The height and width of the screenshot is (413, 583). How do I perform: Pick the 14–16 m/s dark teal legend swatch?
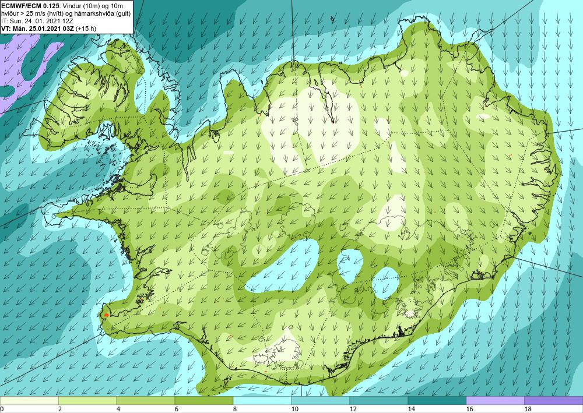[x=437, y=400]
